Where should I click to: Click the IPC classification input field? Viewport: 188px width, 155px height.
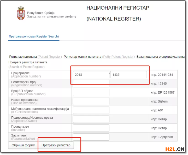click(91, 110)
